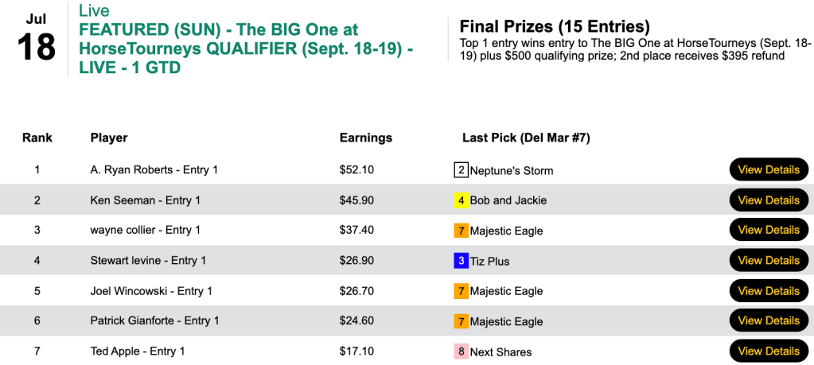Open View Details for Ken Seeman
814x365 pixels.
point(768,200)
